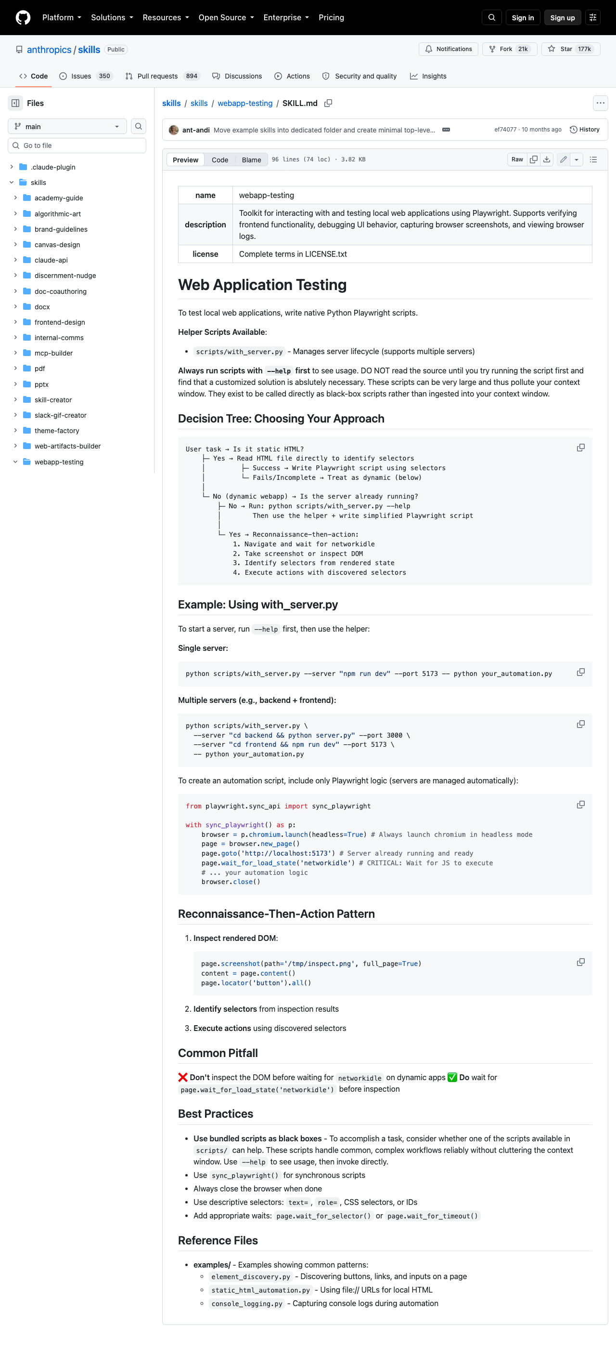Click the Sign in button
616x1348 pixels.
pyautogui.click(x=523, y=18)
